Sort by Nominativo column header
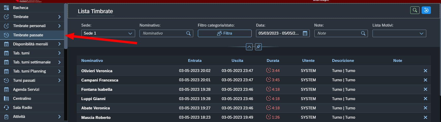Image resolution: width=441 pixels, height=122 pixels. (x=92, y=61)
